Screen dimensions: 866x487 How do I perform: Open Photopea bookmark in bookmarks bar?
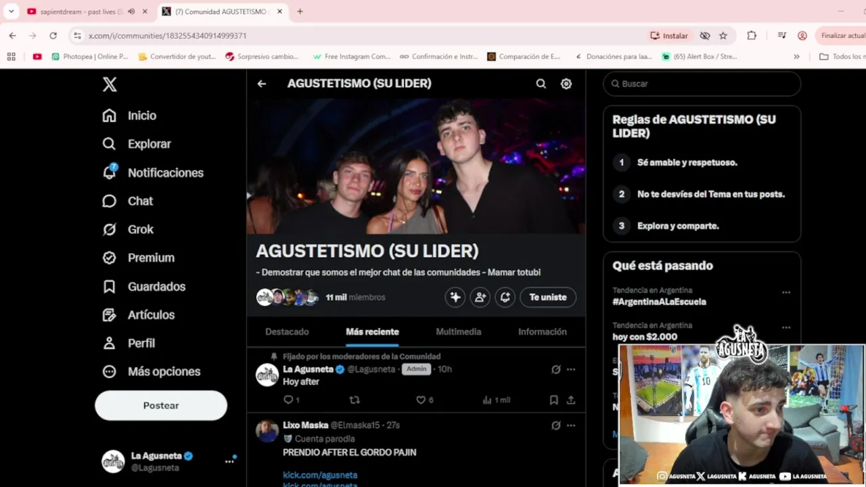pyautogui.click(x=90, y=57)
